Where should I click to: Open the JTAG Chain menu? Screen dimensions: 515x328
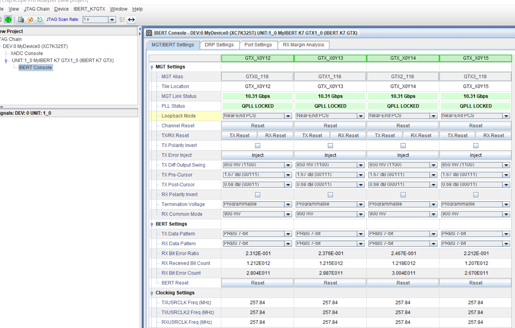(x=36, y=9)
